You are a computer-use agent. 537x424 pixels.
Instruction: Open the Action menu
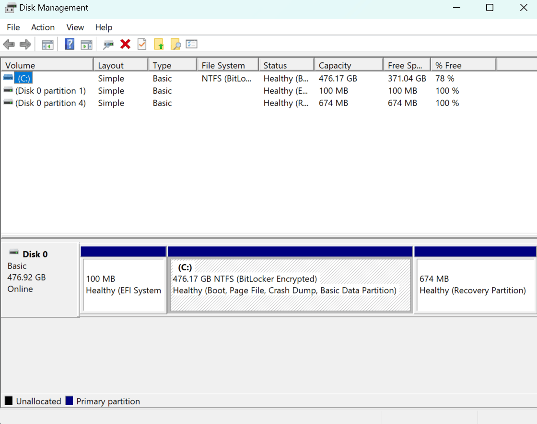pos(43,27)
